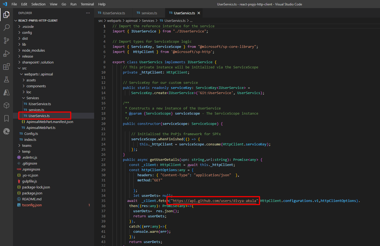The image size is (380, 246).
Task: Open README.md file
Action: point(54,199)
